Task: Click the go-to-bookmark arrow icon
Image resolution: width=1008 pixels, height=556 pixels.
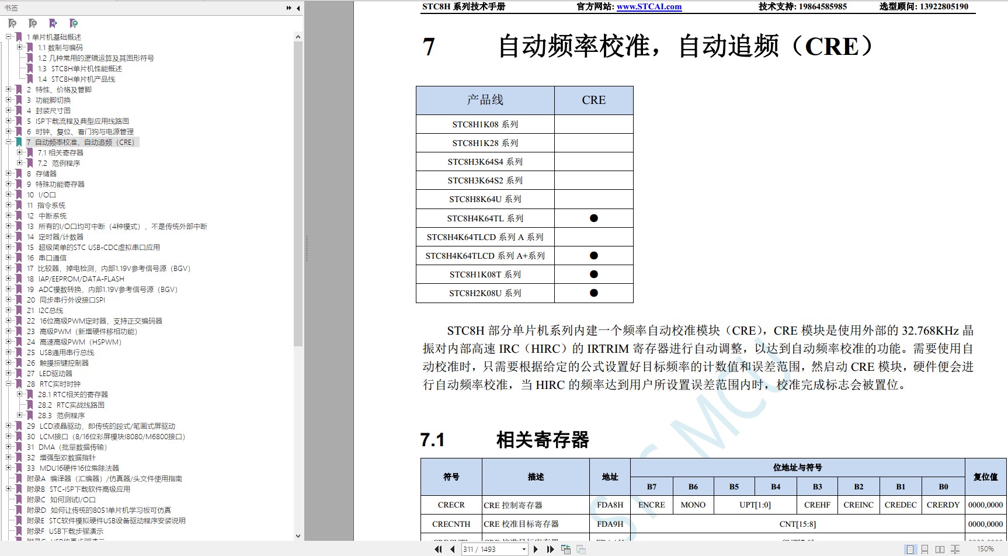Action: pyautogui.click(x=53, y=23)
